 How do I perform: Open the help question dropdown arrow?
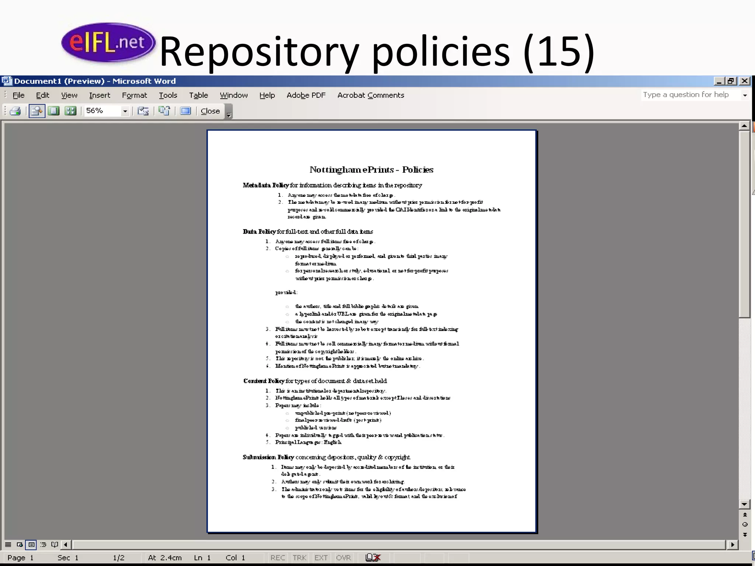coord(745,95)
